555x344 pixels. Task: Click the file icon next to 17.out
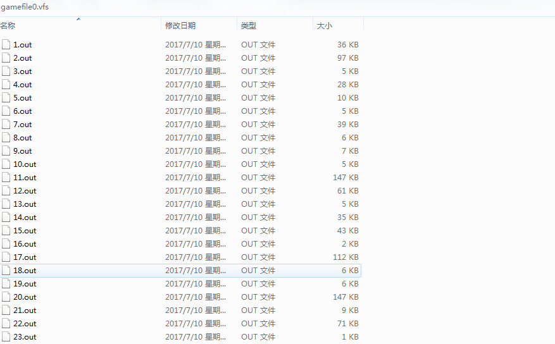(x=6, y=257)
